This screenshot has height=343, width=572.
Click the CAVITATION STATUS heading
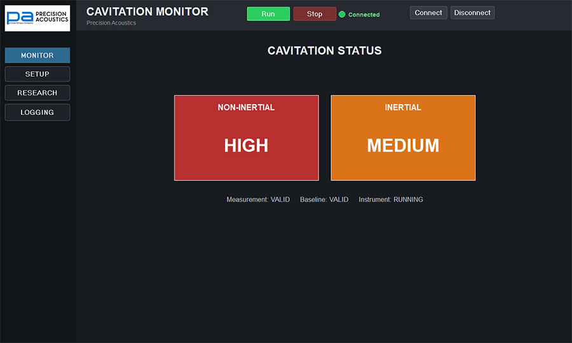click(324, 50)
